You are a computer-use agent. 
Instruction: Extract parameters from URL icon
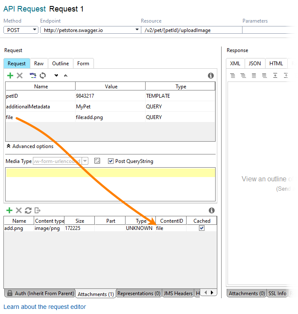33,76
